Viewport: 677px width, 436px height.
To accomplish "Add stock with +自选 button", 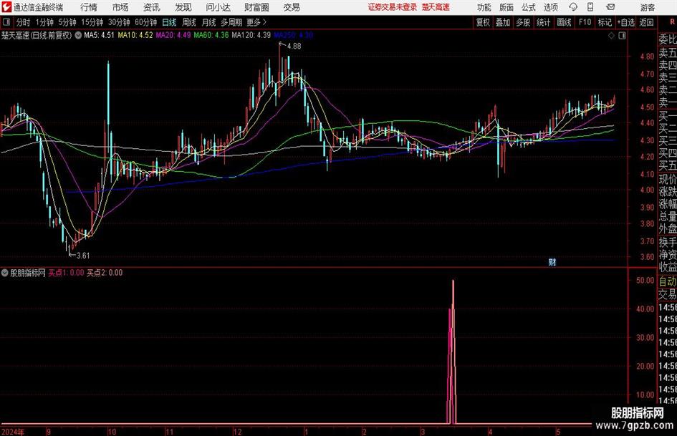I will [x=625, y=22].
